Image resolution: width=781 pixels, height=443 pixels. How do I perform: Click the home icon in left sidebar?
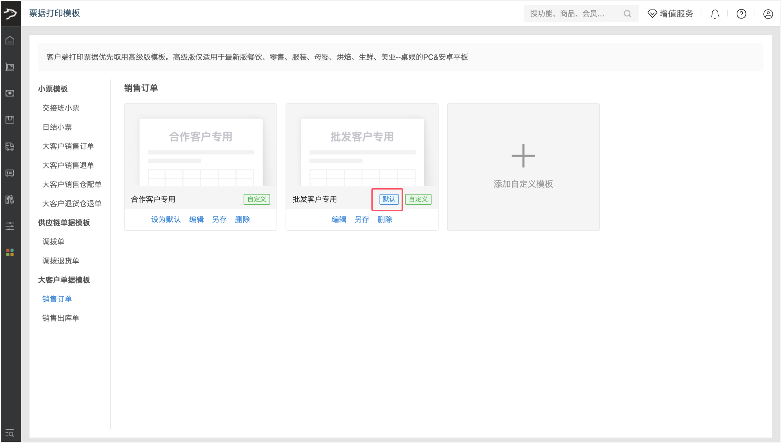pyautogui.click(x=10, y=40)
